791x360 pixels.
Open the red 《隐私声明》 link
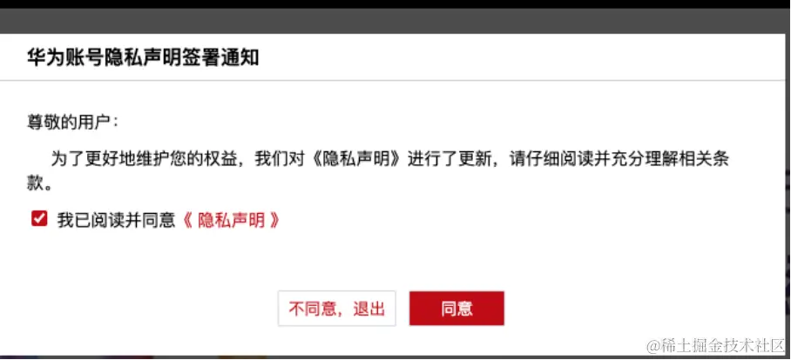[229, 220]
